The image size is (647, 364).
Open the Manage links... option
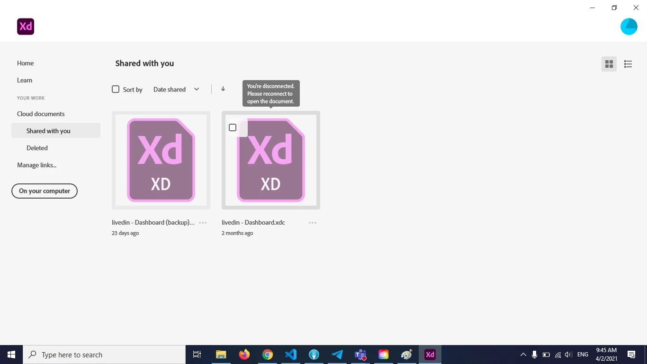coord(36,165)
